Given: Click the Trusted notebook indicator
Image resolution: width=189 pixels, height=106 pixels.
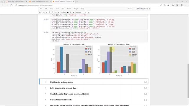Looking at the screenshot, I should [130, 9].
